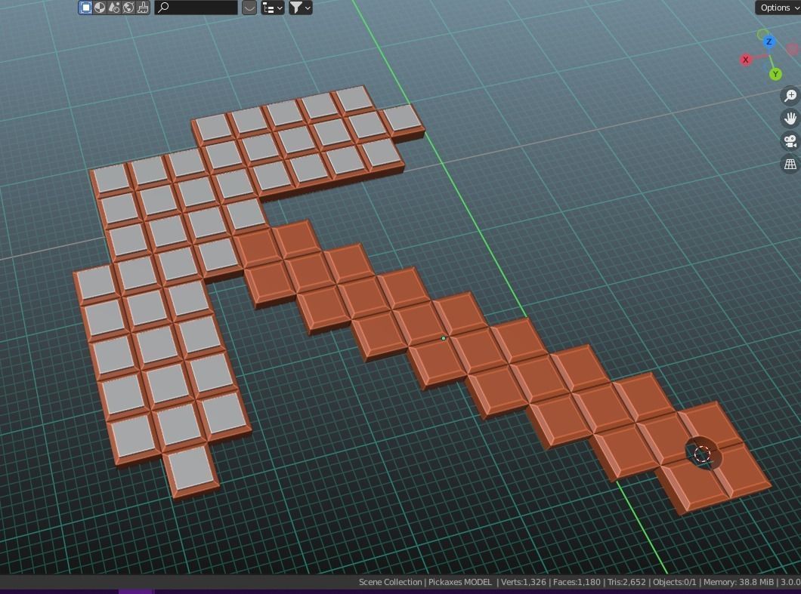Open the tree display mode dropdown
This screenshot has width=801, height=594.
pos(272,8)
